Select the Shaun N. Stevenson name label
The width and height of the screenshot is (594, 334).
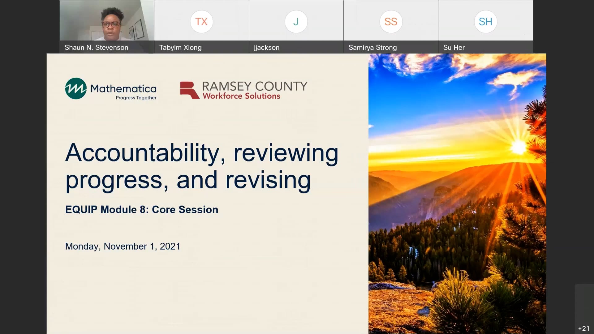coord(96,47)
